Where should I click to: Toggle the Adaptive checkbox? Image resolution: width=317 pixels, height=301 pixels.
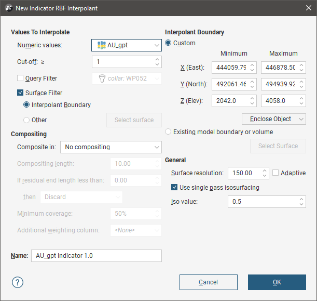point(276,173)
